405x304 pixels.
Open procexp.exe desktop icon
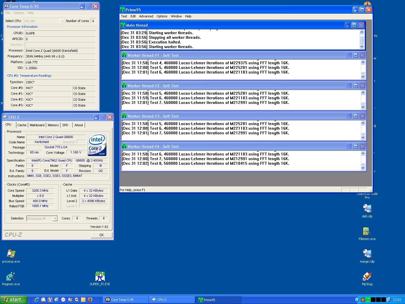point(11,256)
